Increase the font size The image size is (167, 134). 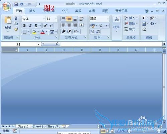click(x=45, y=26)
